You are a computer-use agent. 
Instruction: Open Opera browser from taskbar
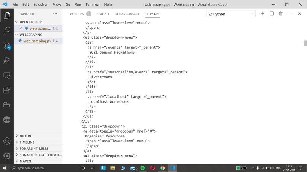[152, 168]
